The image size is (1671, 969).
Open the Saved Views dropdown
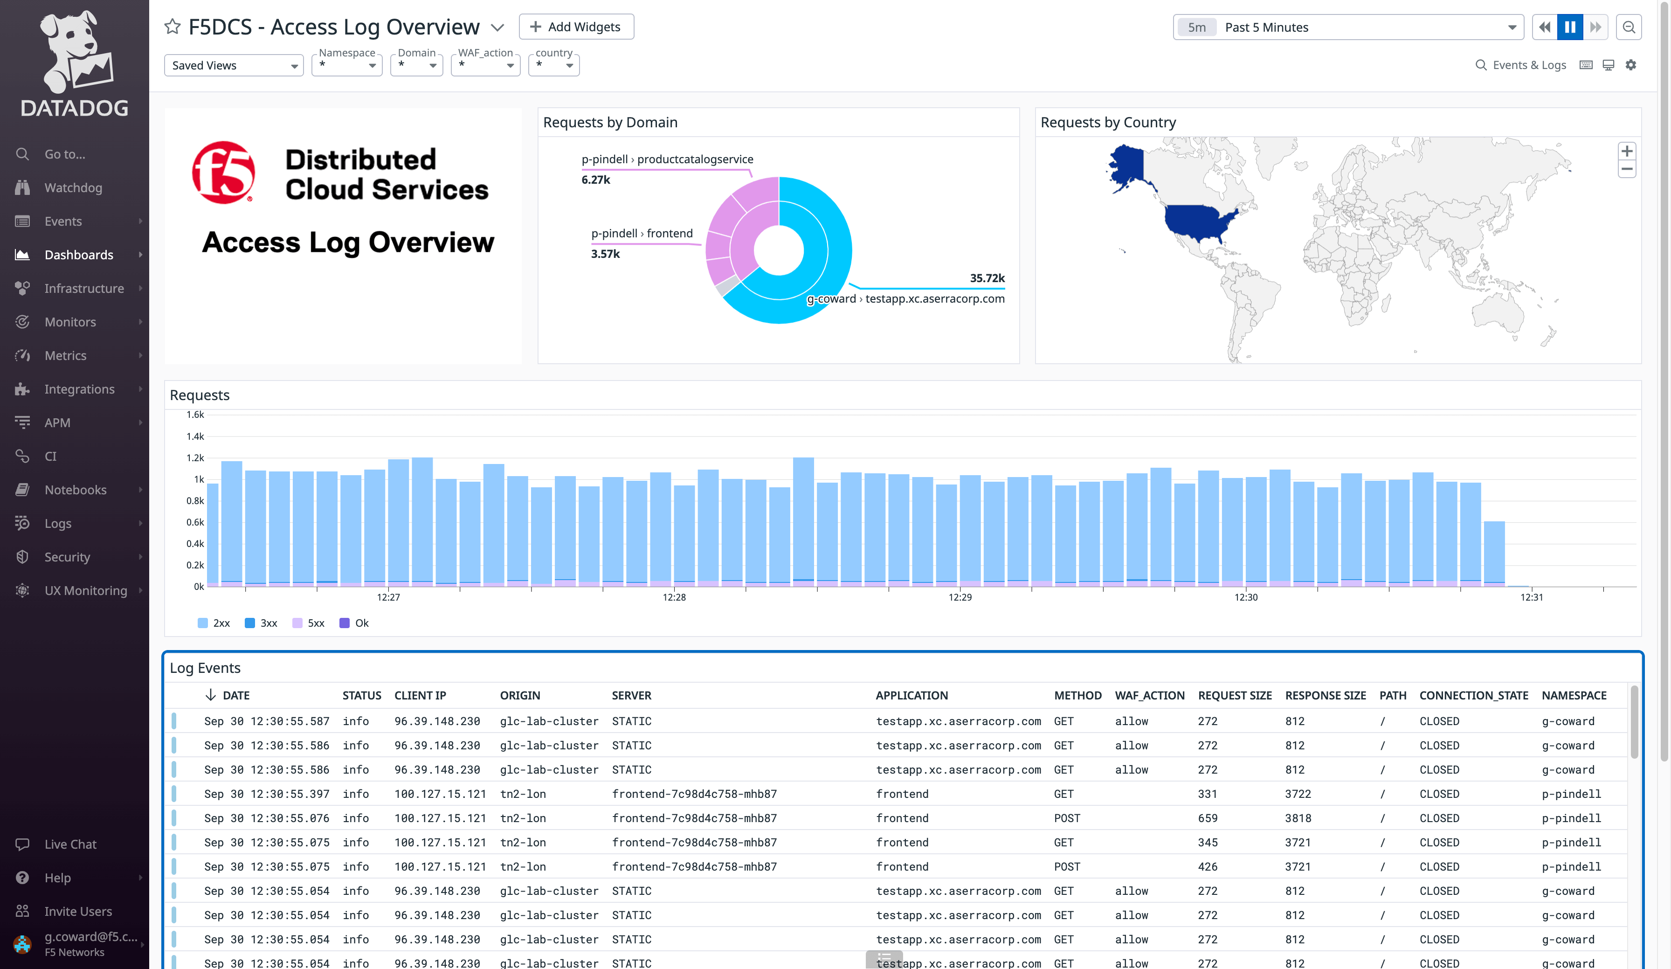click(234, 65)
